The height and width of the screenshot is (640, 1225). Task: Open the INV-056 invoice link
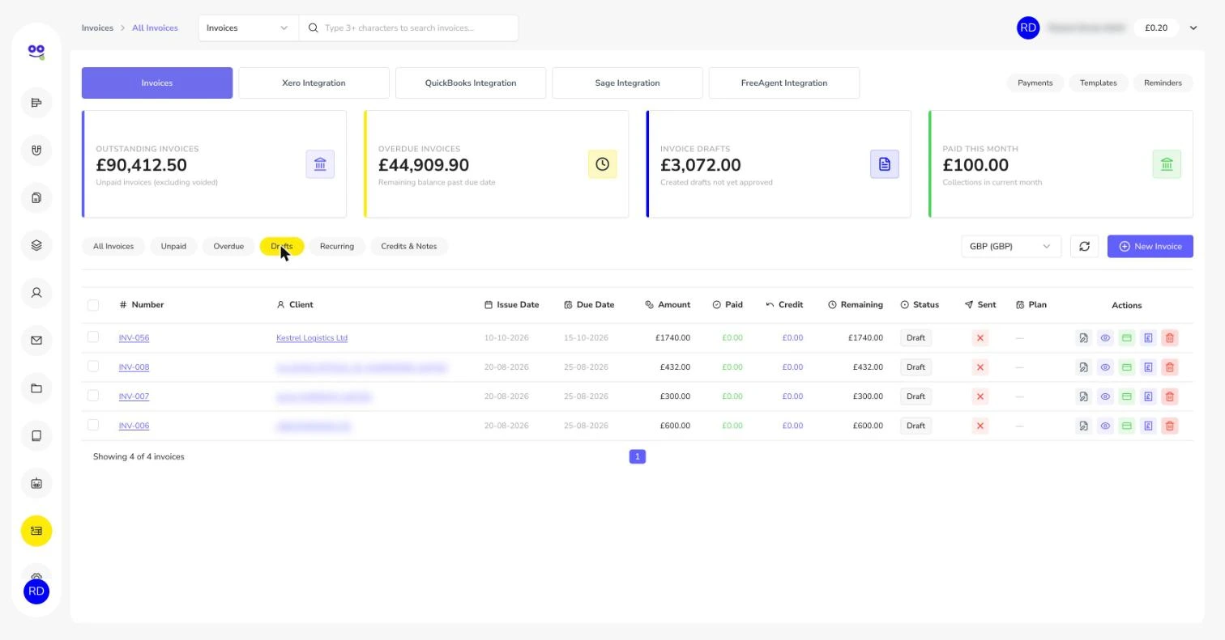(134, 338)
